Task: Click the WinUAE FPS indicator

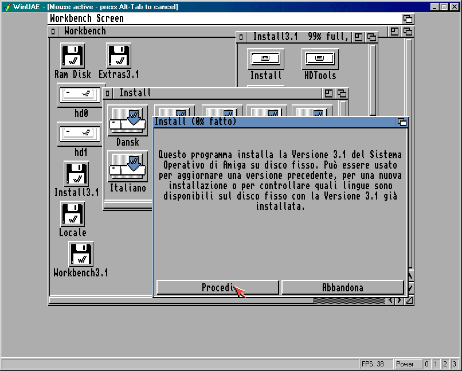Action: 377,364
